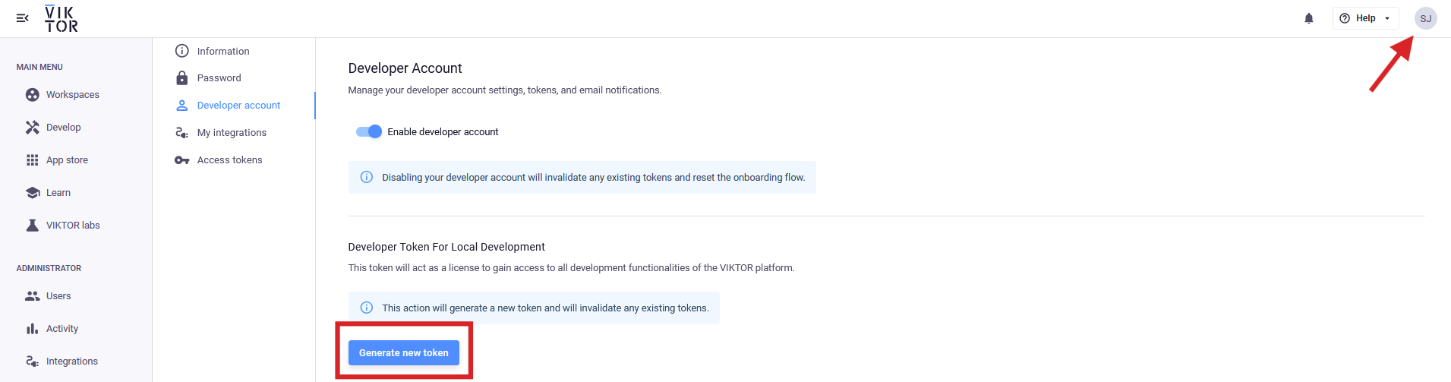Click the VIKTOR logo

point(61,19)
